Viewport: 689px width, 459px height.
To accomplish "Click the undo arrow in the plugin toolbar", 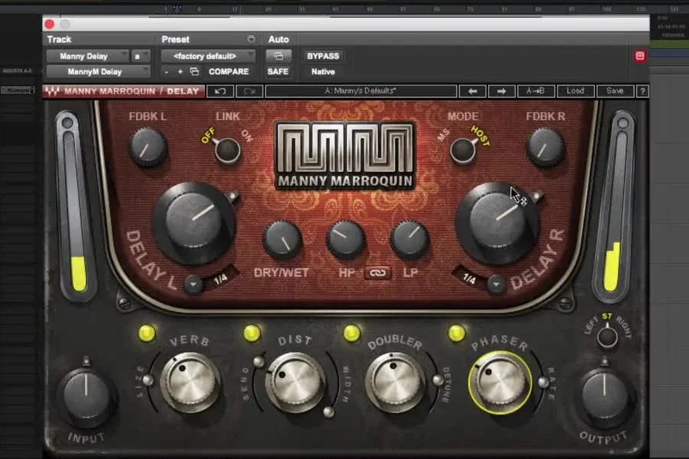I will (221, 90).
